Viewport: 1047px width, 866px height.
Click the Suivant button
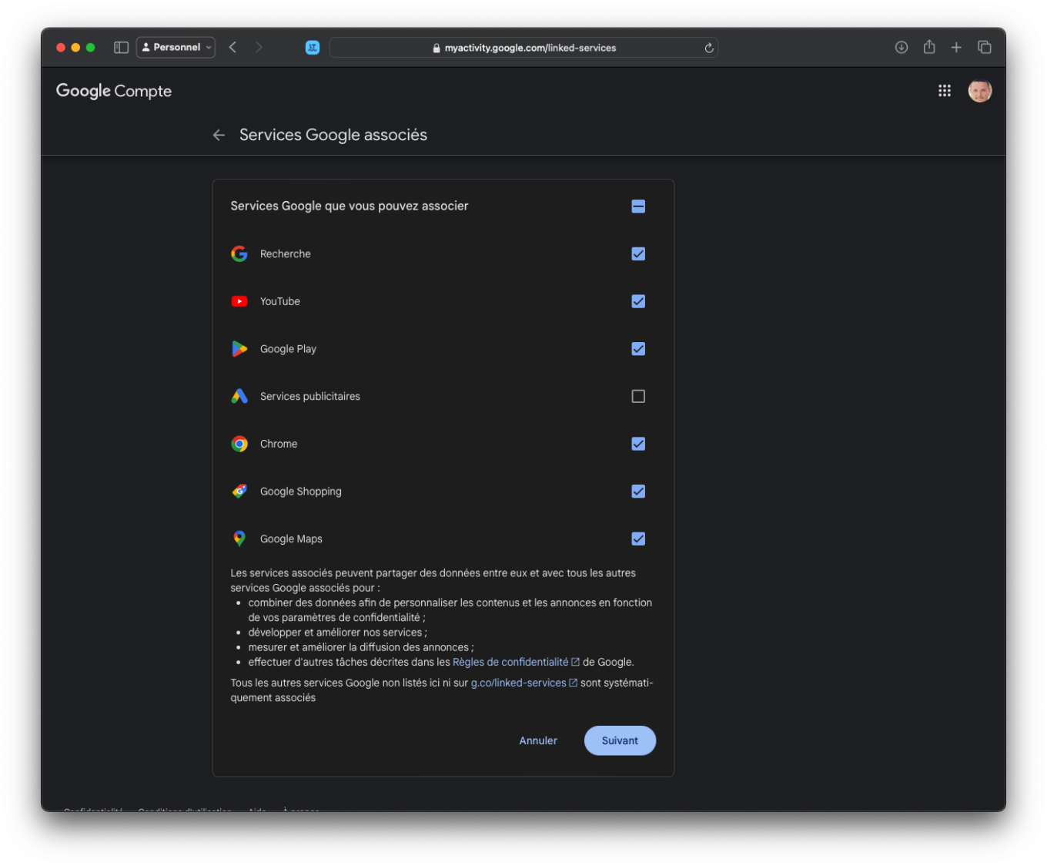click(x=620, y=740)
